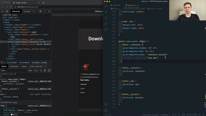Toggle the computed styles sidebar icon
This screenshot has width=206, height=116.
click(49, 71)
